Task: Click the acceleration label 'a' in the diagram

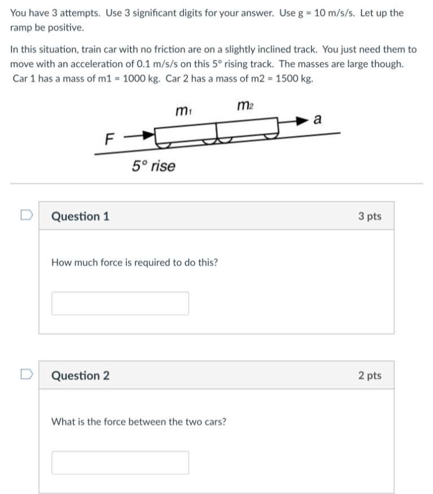Action: (x=317, y=119)
